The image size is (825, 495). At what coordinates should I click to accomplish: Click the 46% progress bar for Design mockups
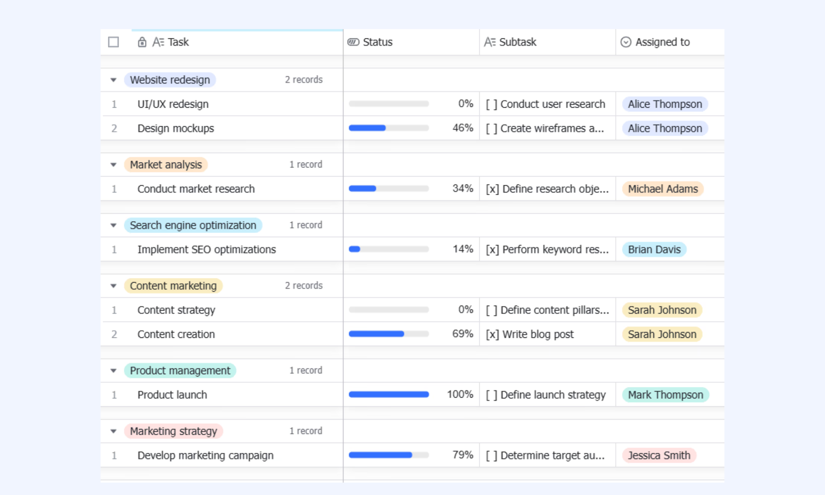(x=389, y=128)
